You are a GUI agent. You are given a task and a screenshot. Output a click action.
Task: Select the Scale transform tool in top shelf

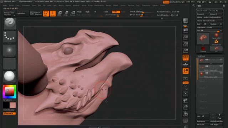(x=66, y=14)
